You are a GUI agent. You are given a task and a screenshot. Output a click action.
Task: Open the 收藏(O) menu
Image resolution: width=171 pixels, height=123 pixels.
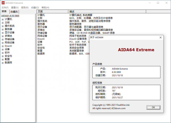35,7
